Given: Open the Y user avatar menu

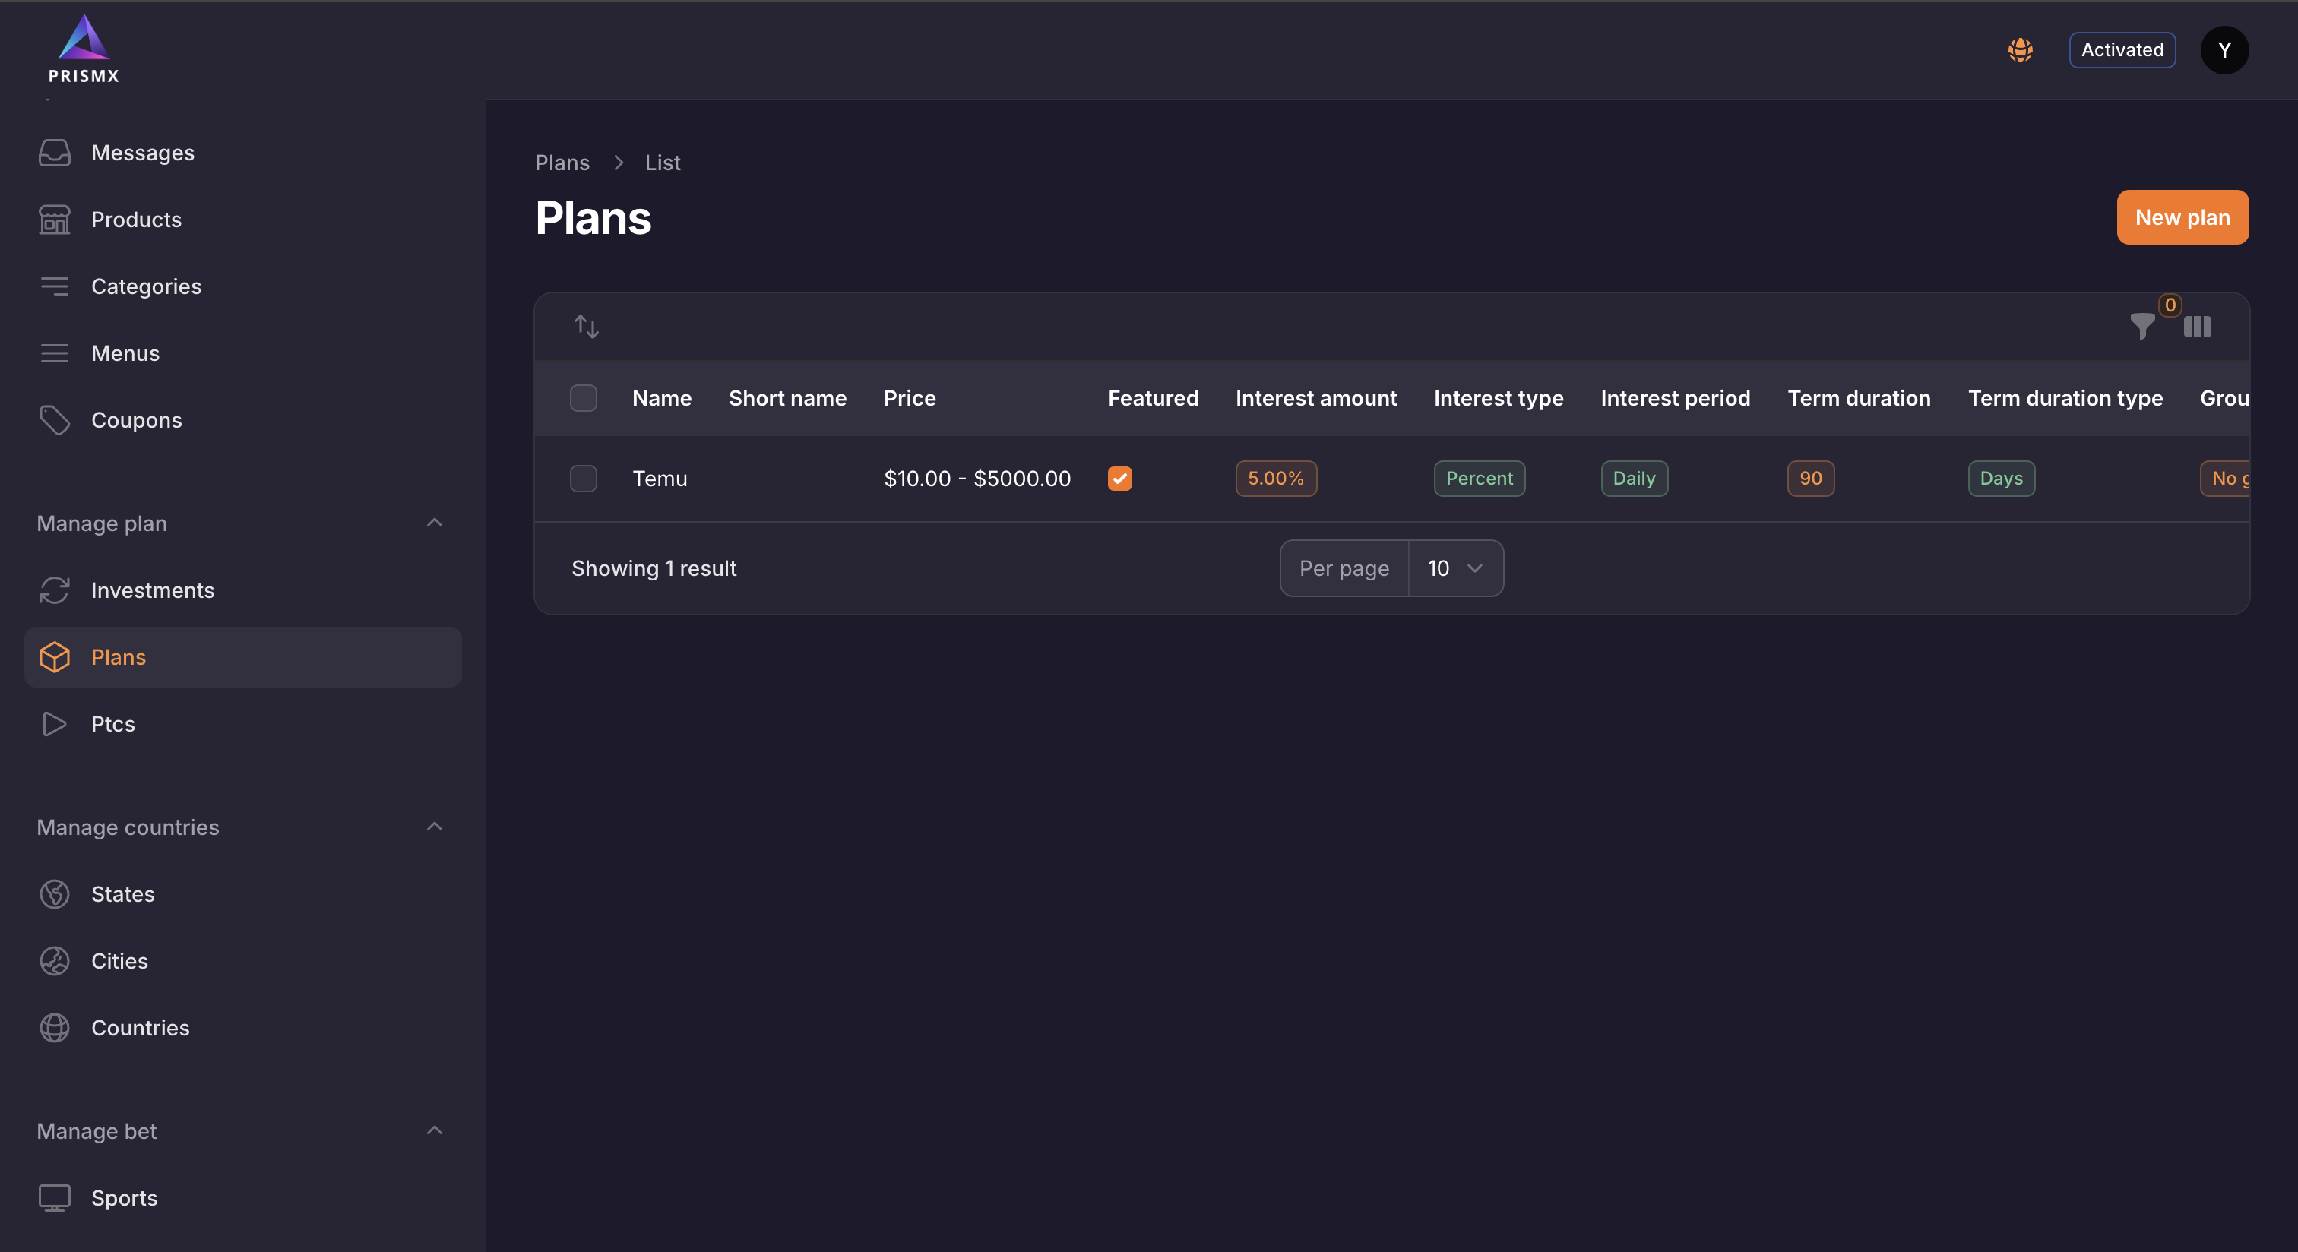Looking at the screenshot, I should point(2224,50).
